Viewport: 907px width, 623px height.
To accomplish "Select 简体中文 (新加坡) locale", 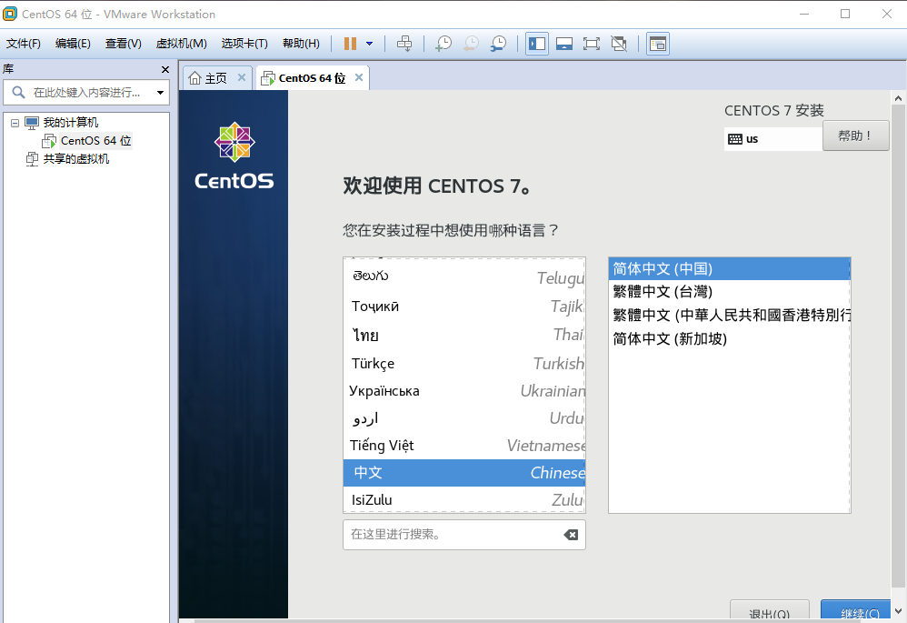I will click(730, 338).
